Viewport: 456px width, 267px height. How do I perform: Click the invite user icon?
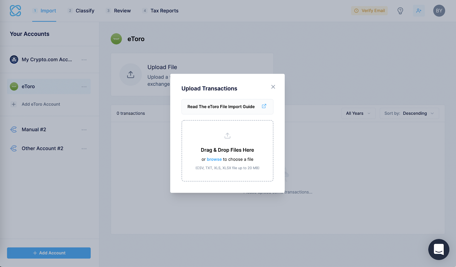[419, 11]
